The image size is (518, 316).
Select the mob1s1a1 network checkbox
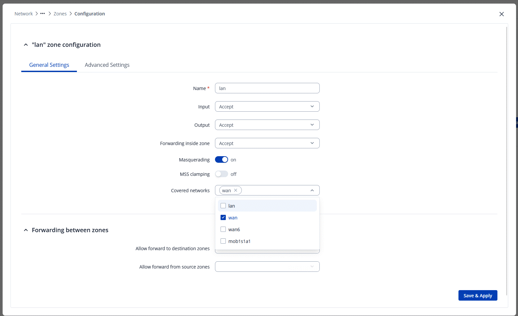click(x=223, y=241)
